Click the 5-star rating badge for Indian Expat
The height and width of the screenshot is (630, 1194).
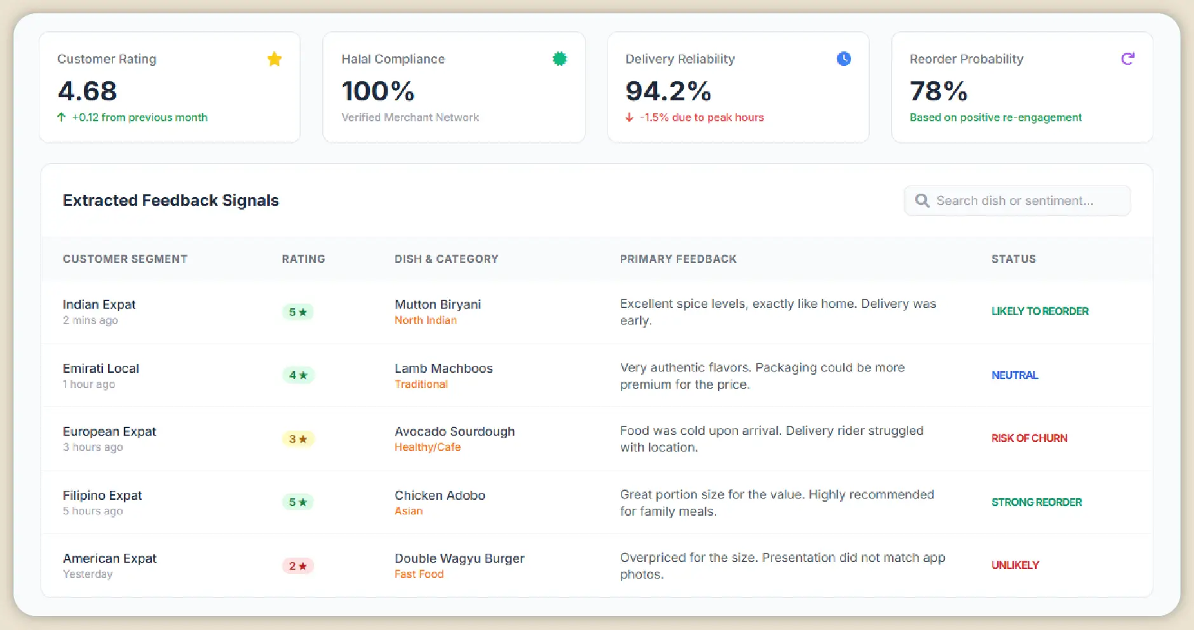(297, 312)
